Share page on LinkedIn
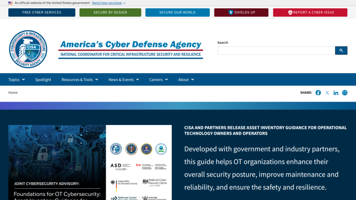The height and width of the screenshot is (200, 356). (336, 93)
